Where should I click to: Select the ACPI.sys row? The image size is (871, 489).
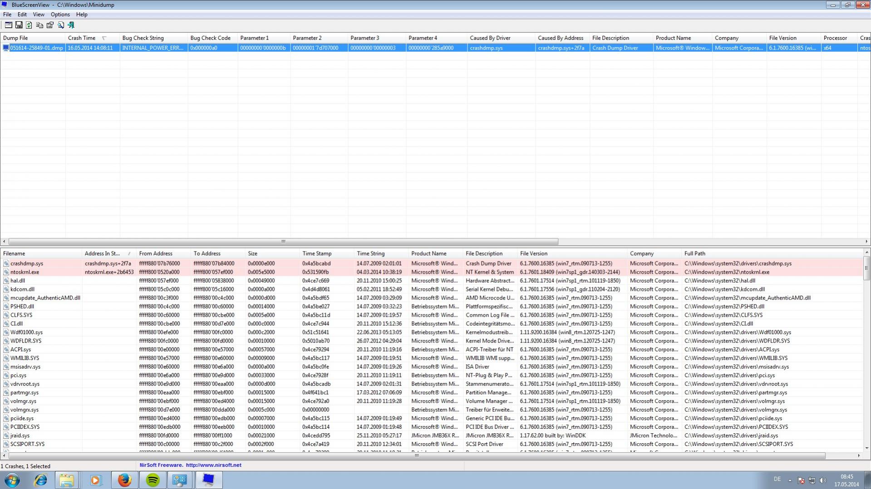click(432, 349)
